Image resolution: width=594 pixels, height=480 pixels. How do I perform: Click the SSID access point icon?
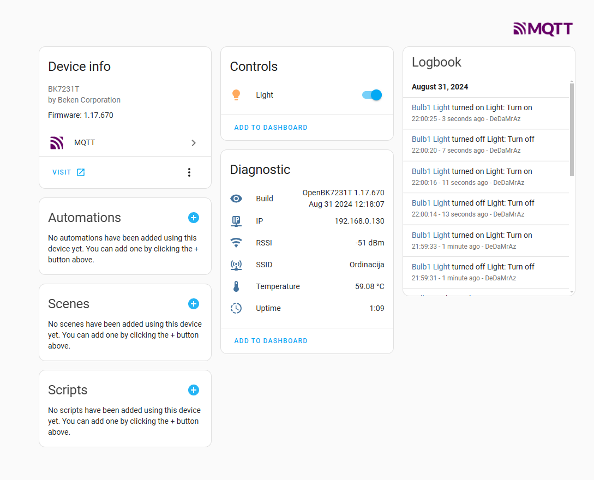click(x=236, y=265)
